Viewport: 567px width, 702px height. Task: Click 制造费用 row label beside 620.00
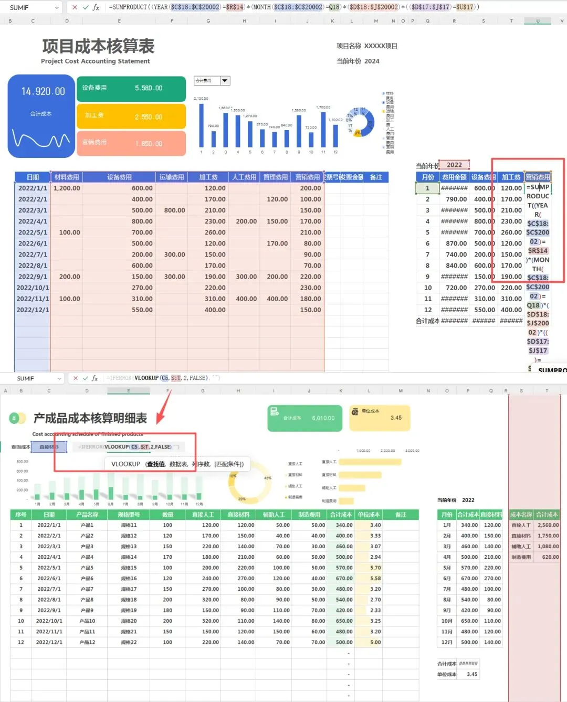pyautogui.click(x=521, y=557)
